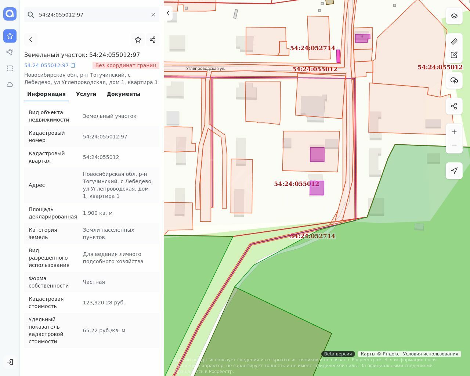Open the Favorites section in the sidebar
Viewport: 470px width, 376px height.
pos(10,36)
